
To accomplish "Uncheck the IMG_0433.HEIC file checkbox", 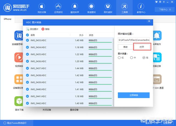I will (x=27, y=40).
